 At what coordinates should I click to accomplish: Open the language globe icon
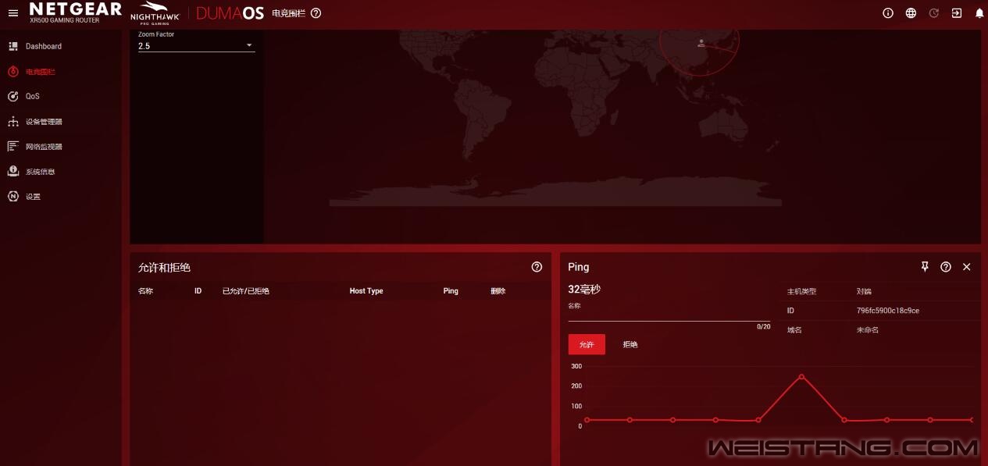[x=911, y=13]
